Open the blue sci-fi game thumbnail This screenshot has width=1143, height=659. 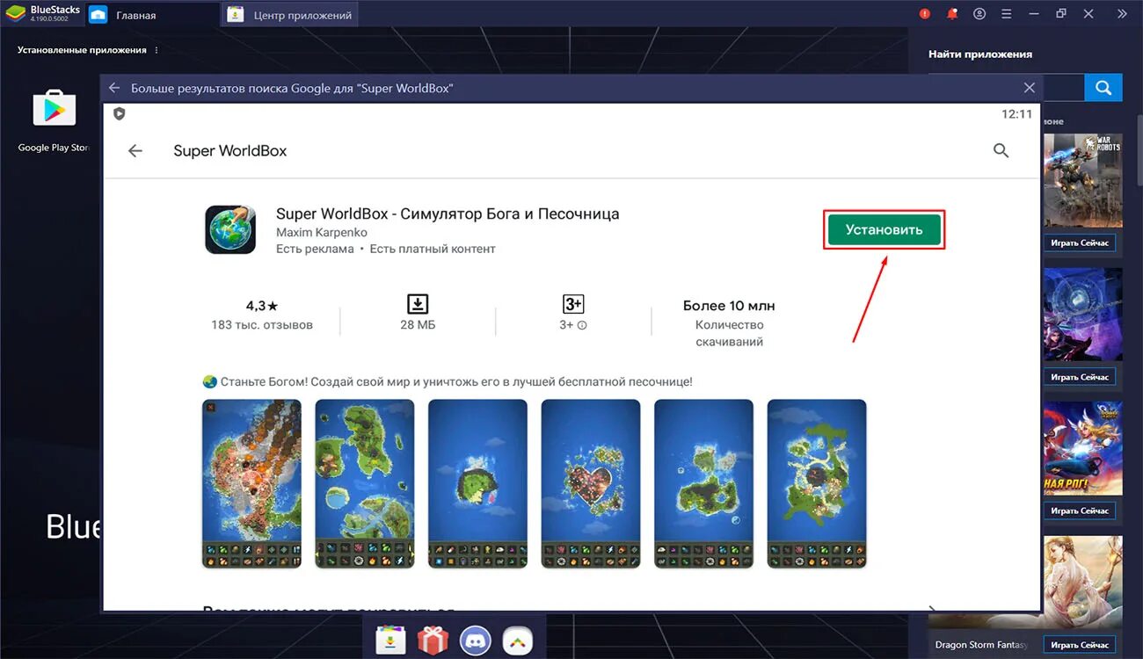(x=1083, y=315)
